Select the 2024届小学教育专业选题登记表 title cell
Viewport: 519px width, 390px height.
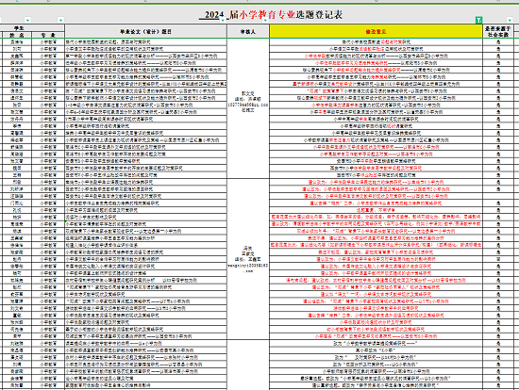point(271,14)
